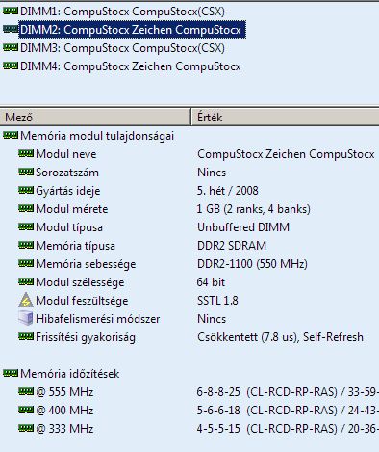Click the Modul szélessége field label
This screenshot has width=379, height=452.
(80, 282)
